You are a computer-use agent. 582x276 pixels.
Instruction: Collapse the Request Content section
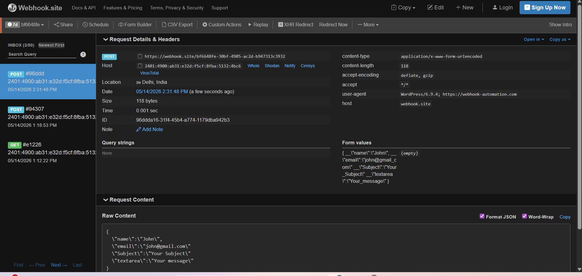(x=128, y=200)
